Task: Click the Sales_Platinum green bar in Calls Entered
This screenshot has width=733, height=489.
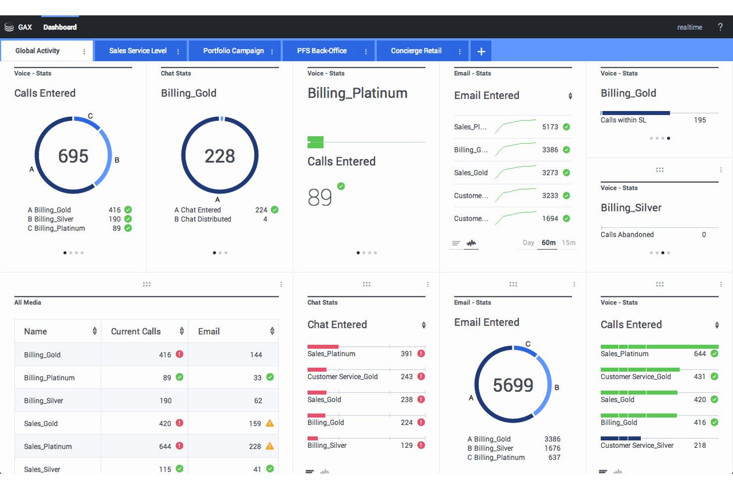Action: (659, 347)
